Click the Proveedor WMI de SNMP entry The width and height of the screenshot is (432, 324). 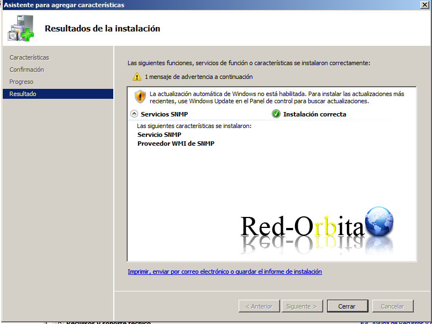click(x=176, y=144)
